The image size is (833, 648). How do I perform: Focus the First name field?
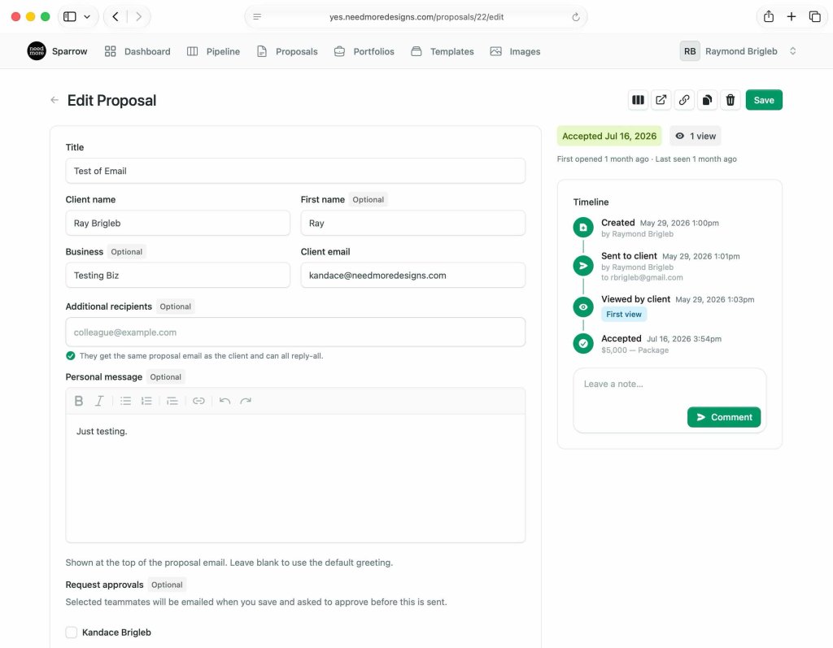tap(412, 223)
